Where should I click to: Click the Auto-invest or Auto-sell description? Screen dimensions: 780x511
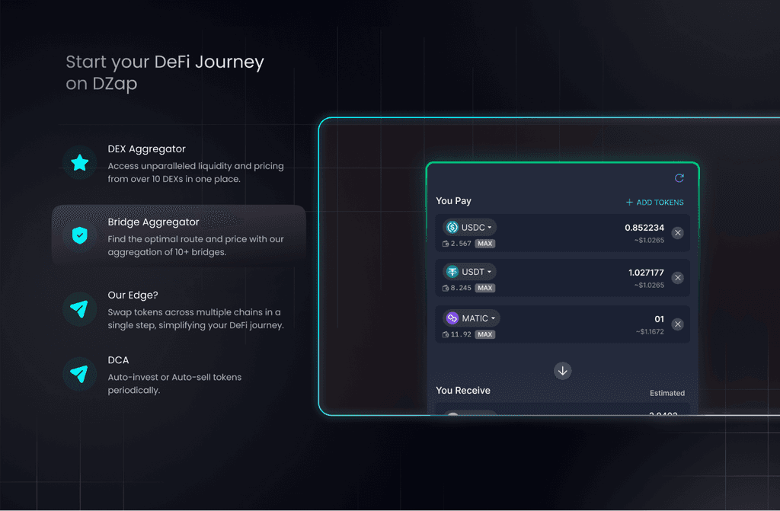pyautogui.click(x=174, y=384)
